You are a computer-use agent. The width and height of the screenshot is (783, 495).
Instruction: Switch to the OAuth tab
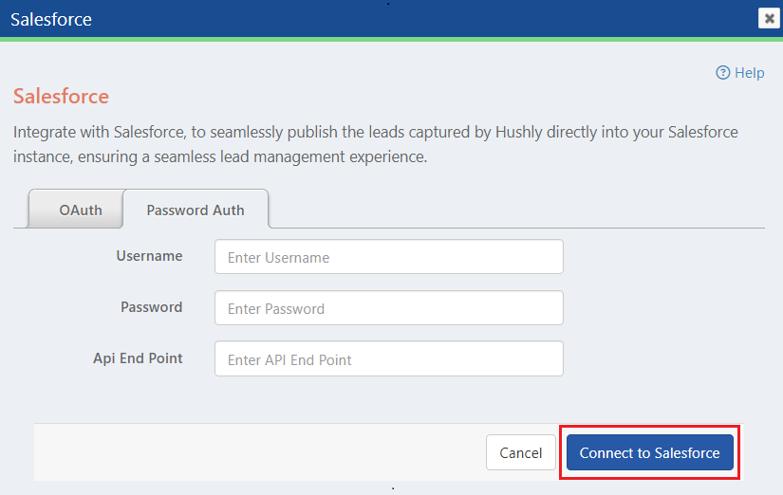point(77,210)
